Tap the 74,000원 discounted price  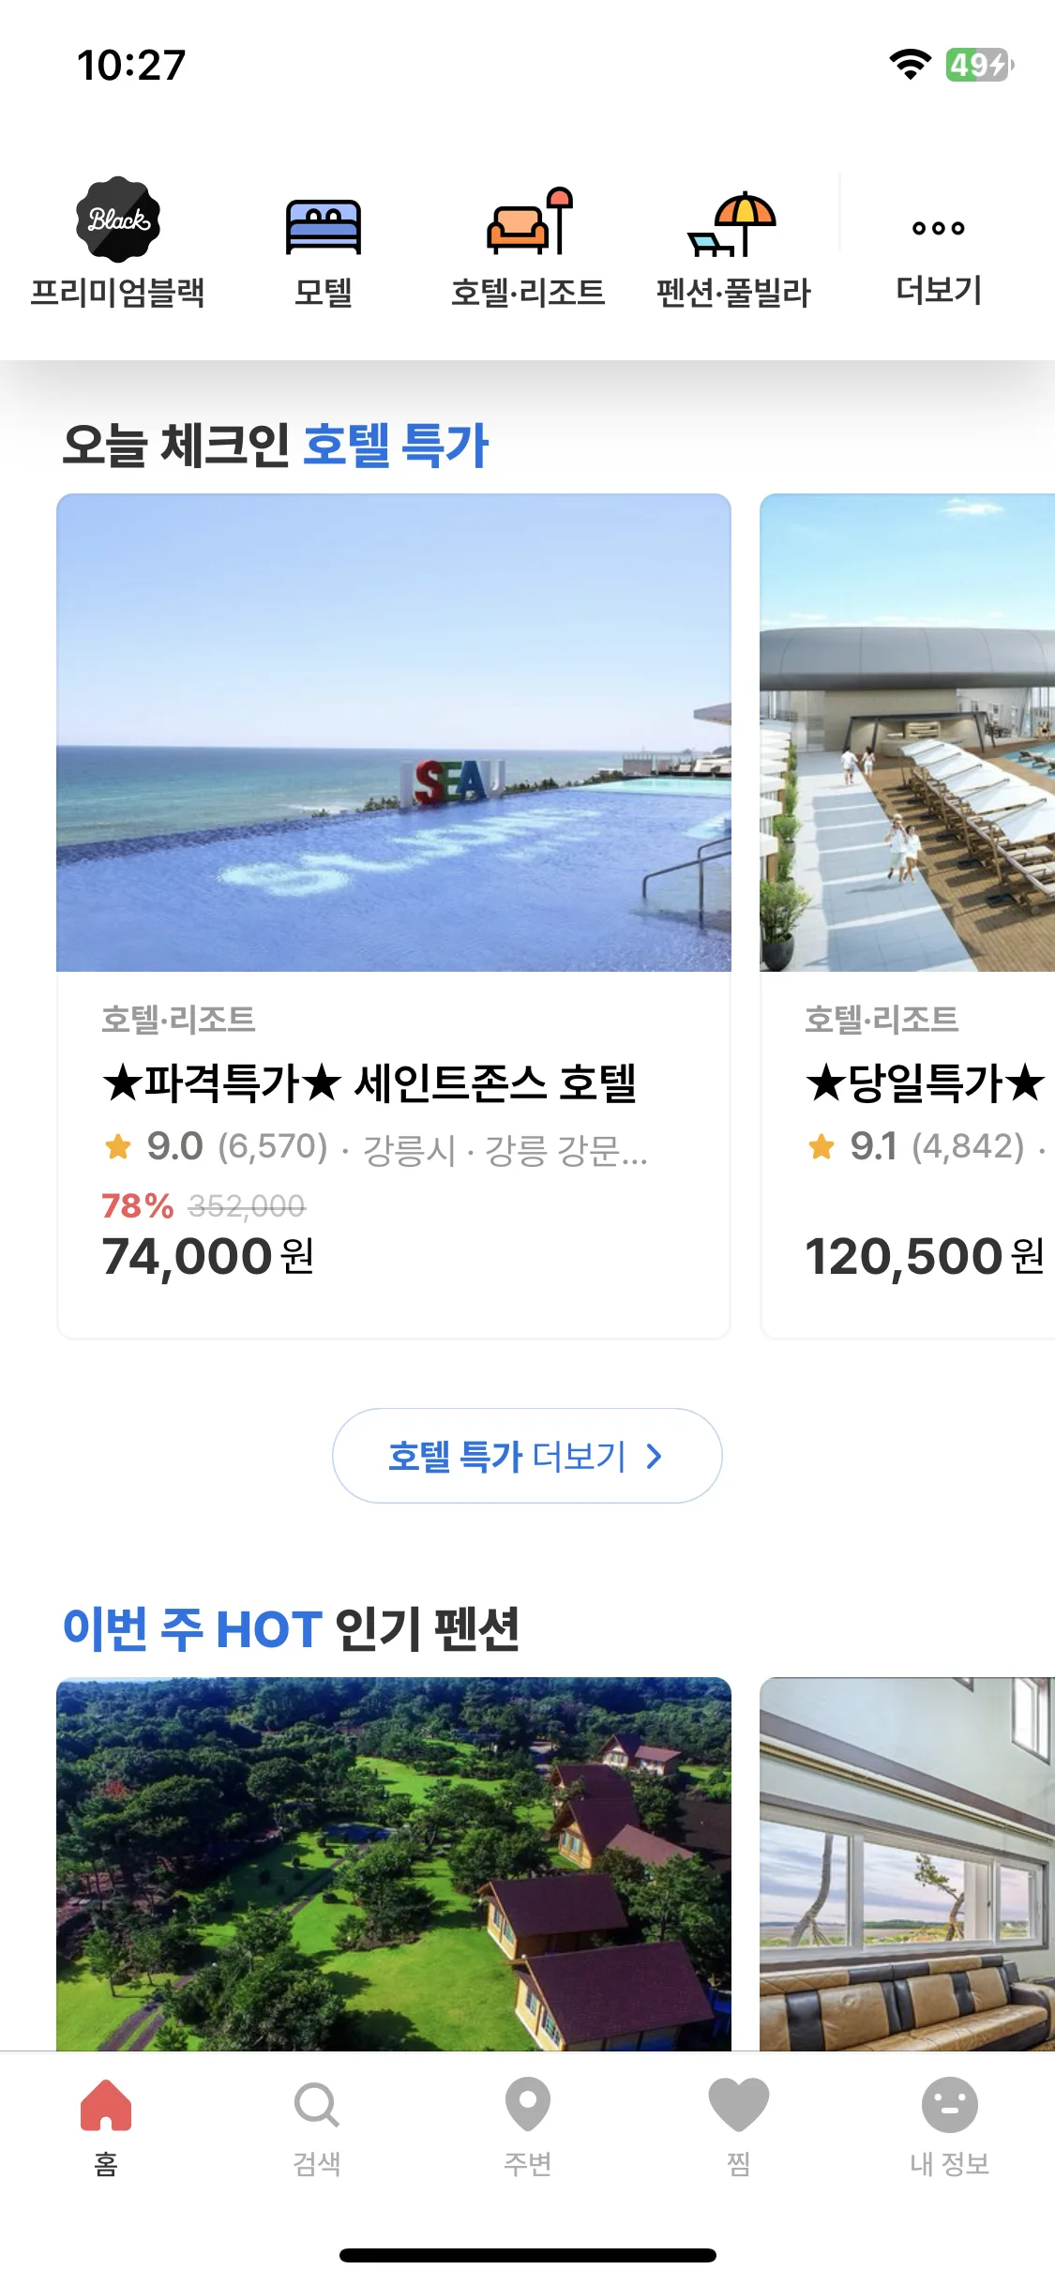[208, 1256]
